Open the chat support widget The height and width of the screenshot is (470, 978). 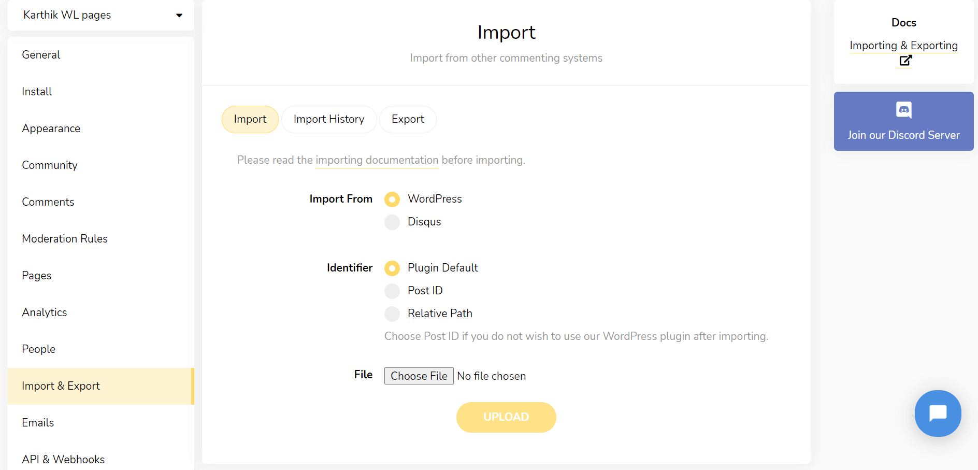pyautogui.click(x=938, y=414)
